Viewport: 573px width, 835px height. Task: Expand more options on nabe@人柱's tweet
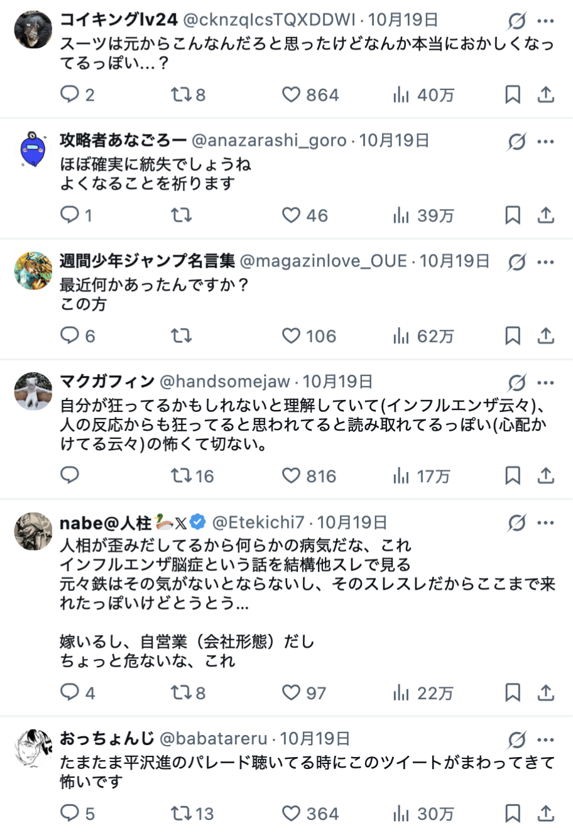(x=546, y=523)
